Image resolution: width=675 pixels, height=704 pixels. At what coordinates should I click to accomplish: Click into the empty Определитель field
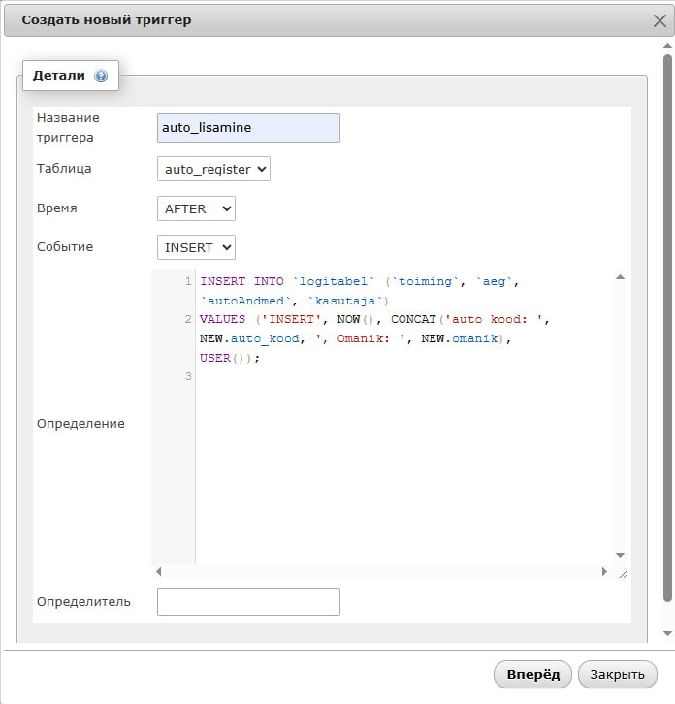(x=248, y=601)
